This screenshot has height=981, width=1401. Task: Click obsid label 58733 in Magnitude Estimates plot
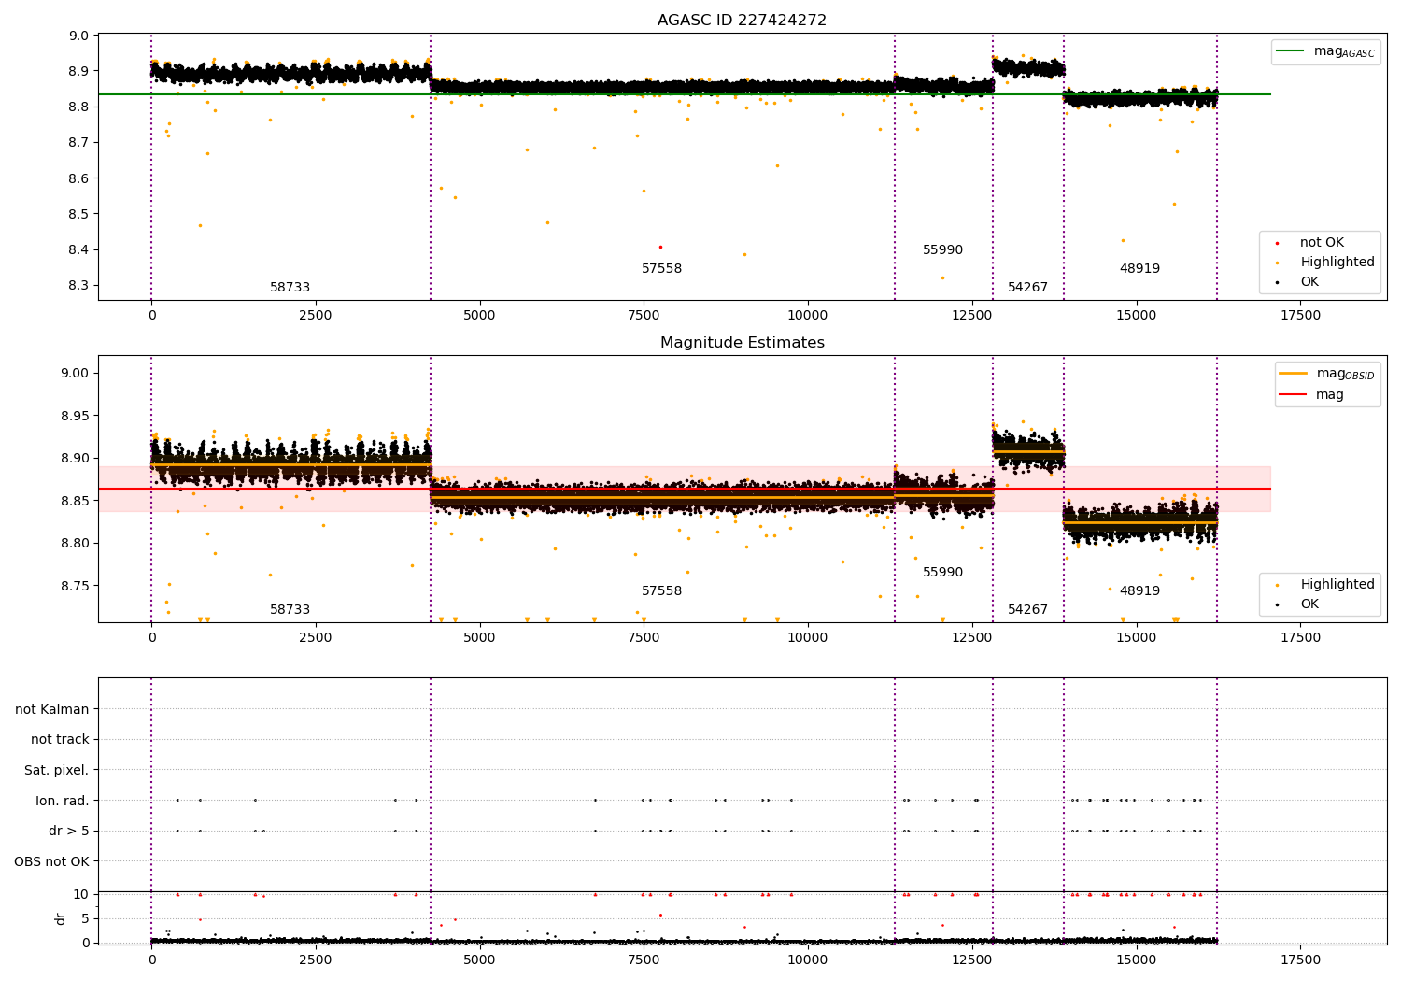tap(290, 610)
